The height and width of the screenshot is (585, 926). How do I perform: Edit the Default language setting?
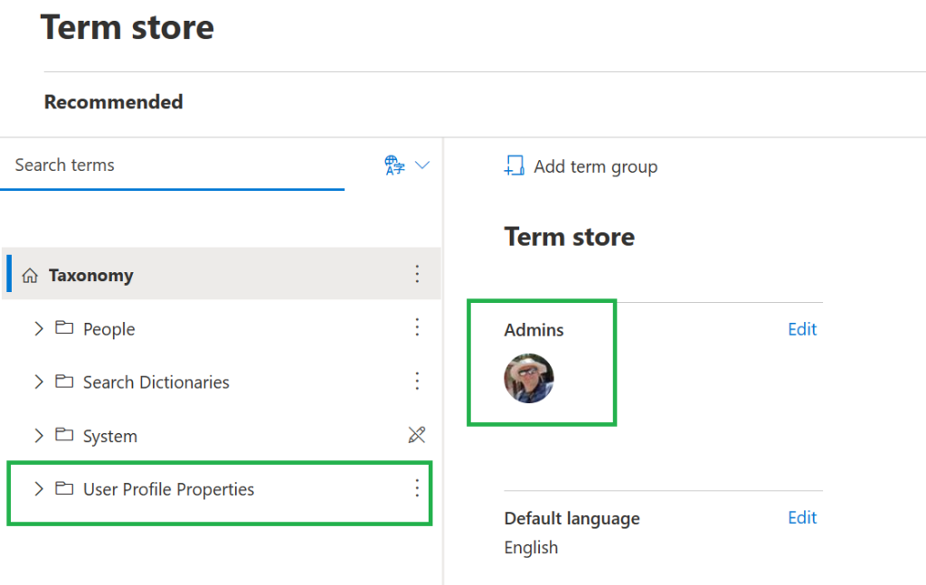[x=802, y=518]
